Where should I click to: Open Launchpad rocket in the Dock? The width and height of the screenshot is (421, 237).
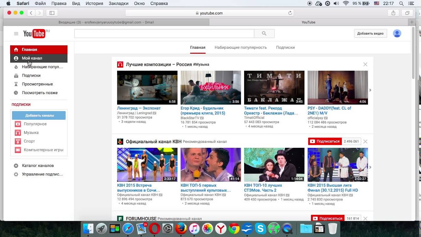(101, 228)
